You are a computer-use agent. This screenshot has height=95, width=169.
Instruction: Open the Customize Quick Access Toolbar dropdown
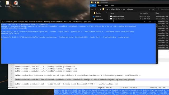click(100, 2)
